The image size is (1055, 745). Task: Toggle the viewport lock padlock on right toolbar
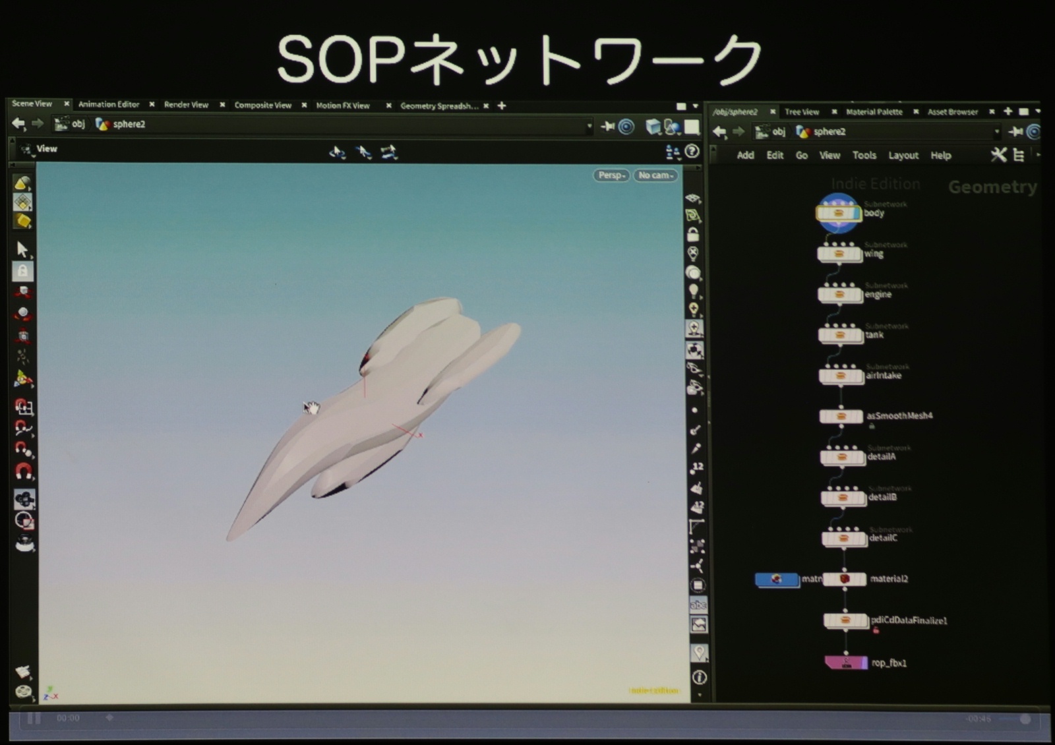(x=693, y=235)
